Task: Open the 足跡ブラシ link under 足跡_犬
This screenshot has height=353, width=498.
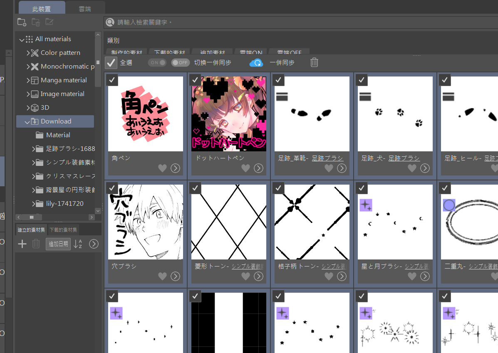Action: pyautogui.click(x=404, y=158)
